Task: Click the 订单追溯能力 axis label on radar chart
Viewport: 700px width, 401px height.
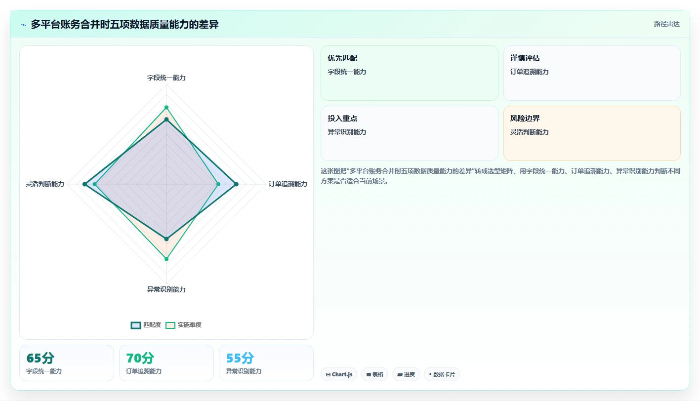Action: tap(288, 184)
